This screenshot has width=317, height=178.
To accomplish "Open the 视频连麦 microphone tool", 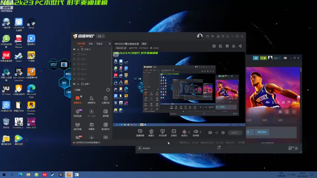I will pos(78,113).
